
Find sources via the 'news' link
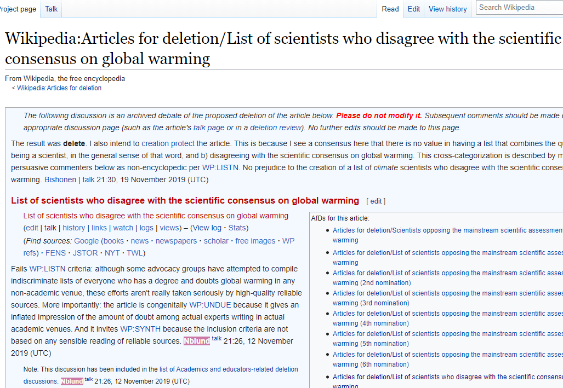[140, 241]
